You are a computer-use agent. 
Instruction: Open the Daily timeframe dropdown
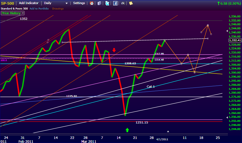(x=56, y=3)
